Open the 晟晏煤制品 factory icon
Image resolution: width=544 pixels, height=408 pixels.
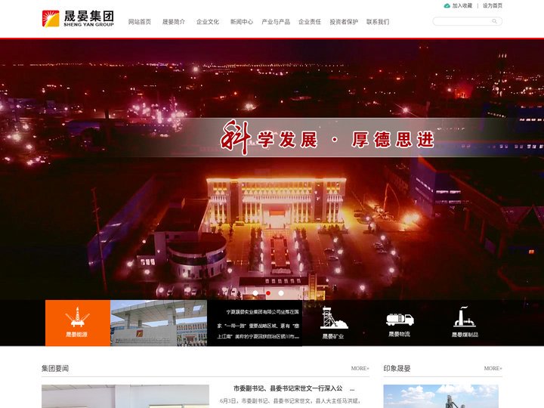(465, 322)
